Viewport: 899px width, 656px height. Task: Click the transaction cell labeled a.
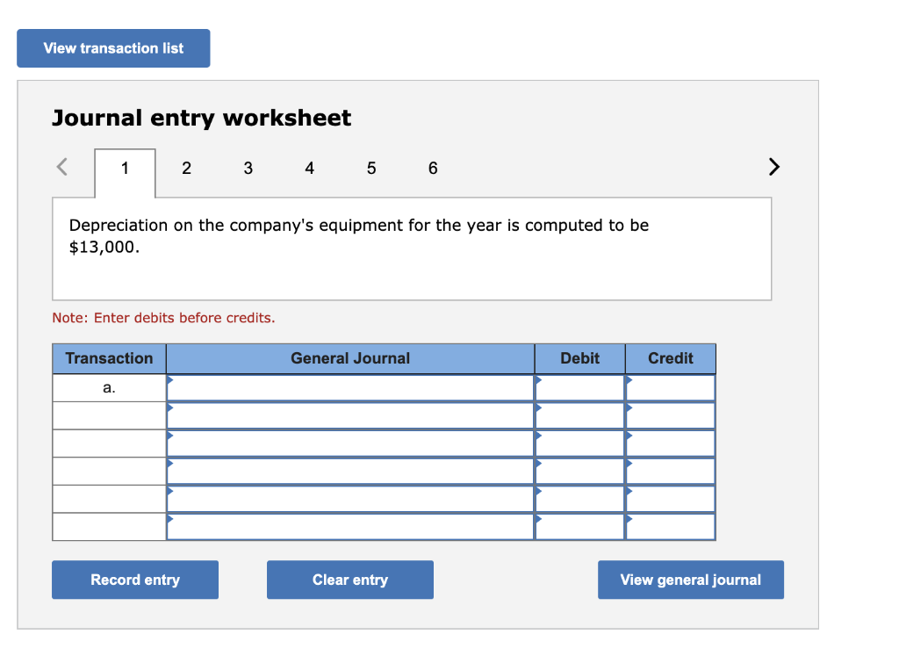pyautogui.click(x=109, y=386)
